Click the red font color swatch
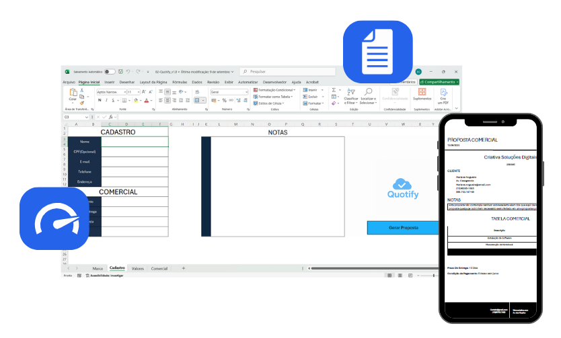The height and width of the screenshot is (338, 561). point(147,100)
